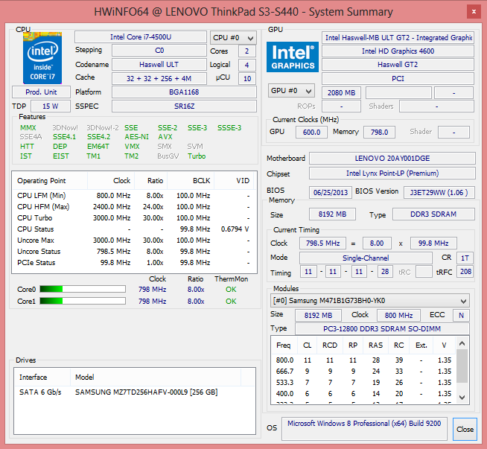Click the AES-NI feature label
This screenshot has height=449, width=487.
click(137, 137)
